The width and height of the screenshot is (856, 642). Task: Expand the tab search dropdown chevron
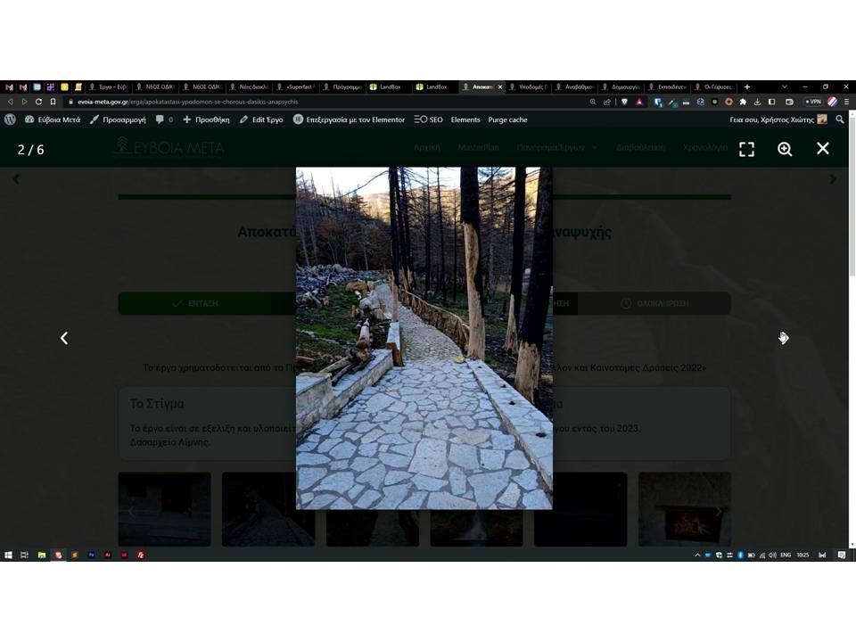click(785, 86)
